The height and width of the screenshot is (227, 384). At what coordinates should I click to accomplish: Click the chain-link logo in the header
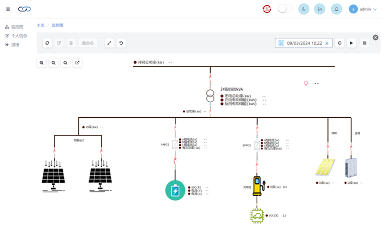(x=25, y=9)
